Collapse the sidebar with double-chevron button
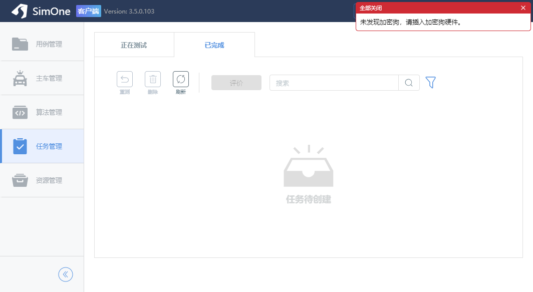The width and height of the screenshot is (533, 292). [66, 274]
